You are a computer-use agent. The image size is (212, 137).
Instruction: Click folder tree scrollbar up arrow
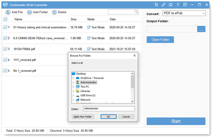click(x=133, y=73)
